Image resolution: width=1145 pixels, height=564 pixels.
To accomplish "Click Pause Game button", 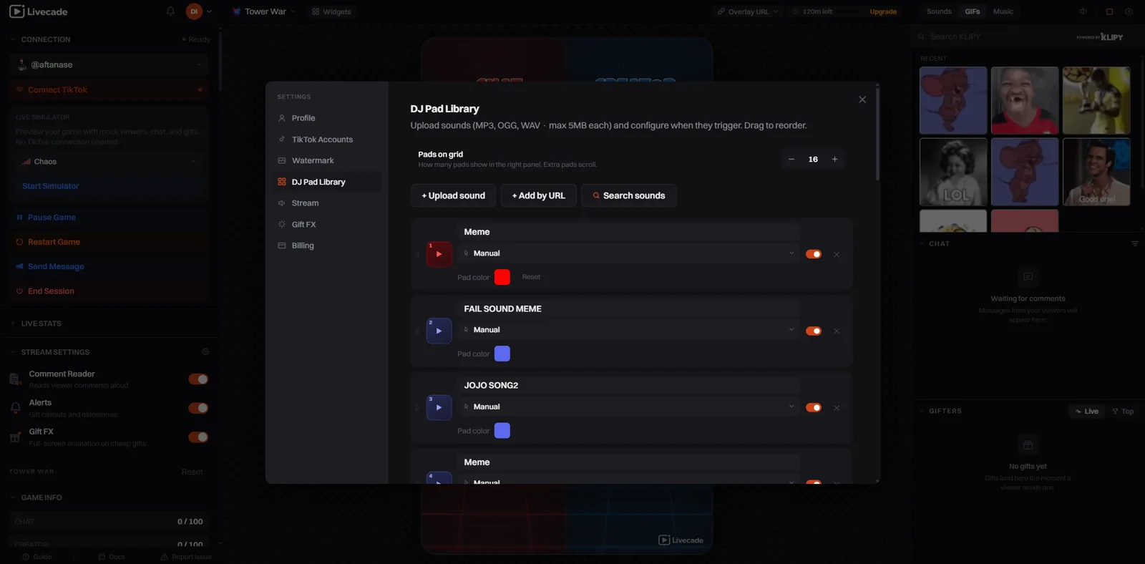I will click(x=109, y=217).
